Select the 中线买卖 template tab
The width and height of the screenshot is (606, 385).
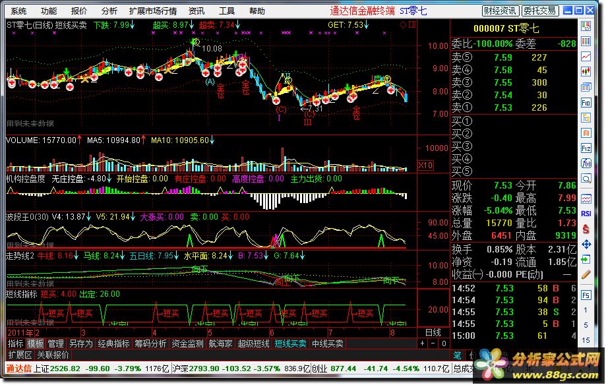[327, 343]
